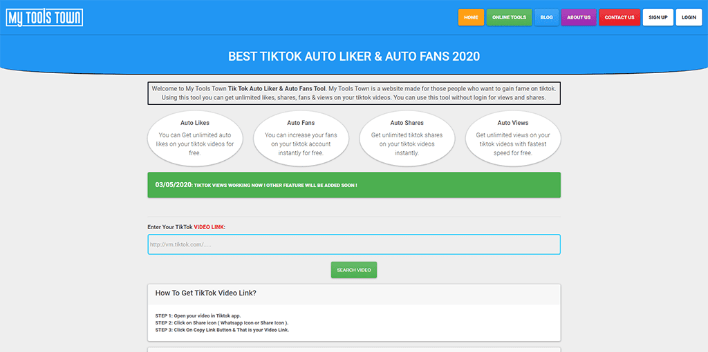Select the Auto Fans oval card

tap(301, 137)
